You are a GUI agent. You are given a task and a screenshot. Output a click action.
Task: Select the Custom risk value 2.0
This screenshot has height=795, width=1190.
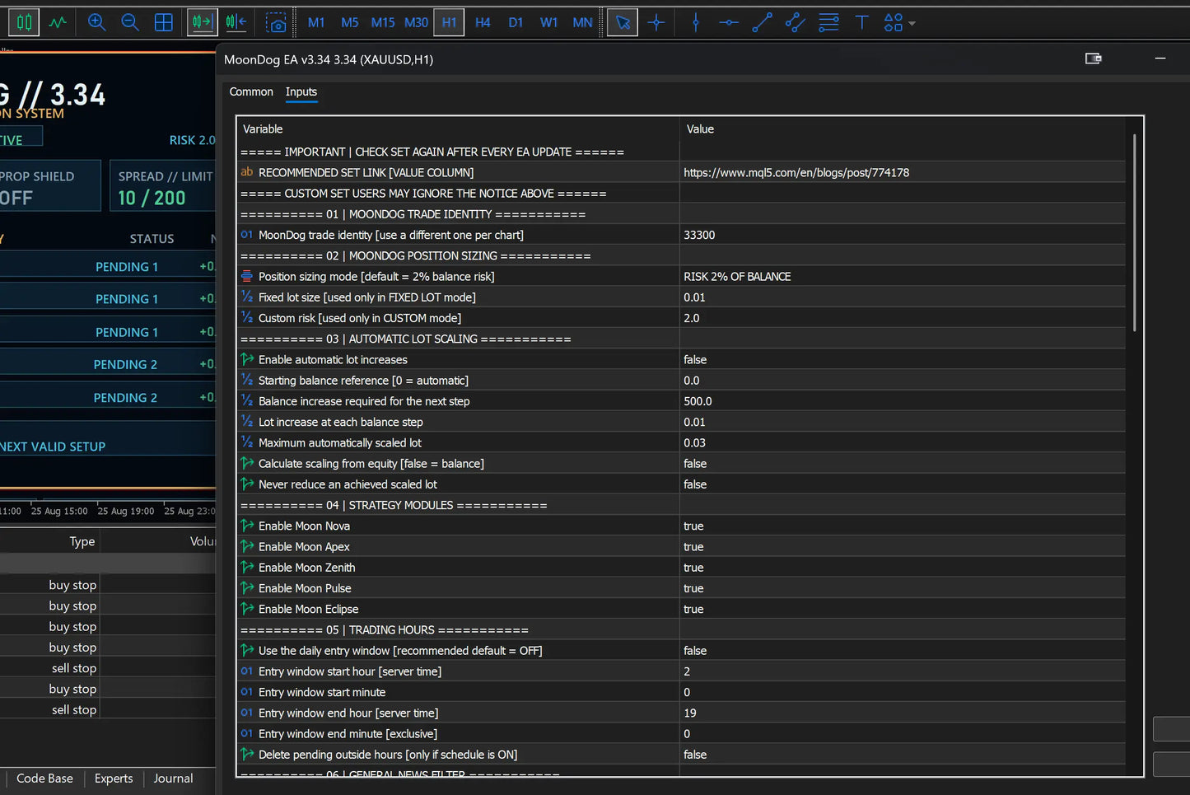(x=903, y=318)
